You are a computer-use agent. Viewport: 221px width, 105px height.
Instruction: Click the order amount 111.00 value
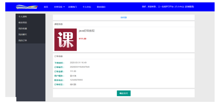(x=73, y=71)
